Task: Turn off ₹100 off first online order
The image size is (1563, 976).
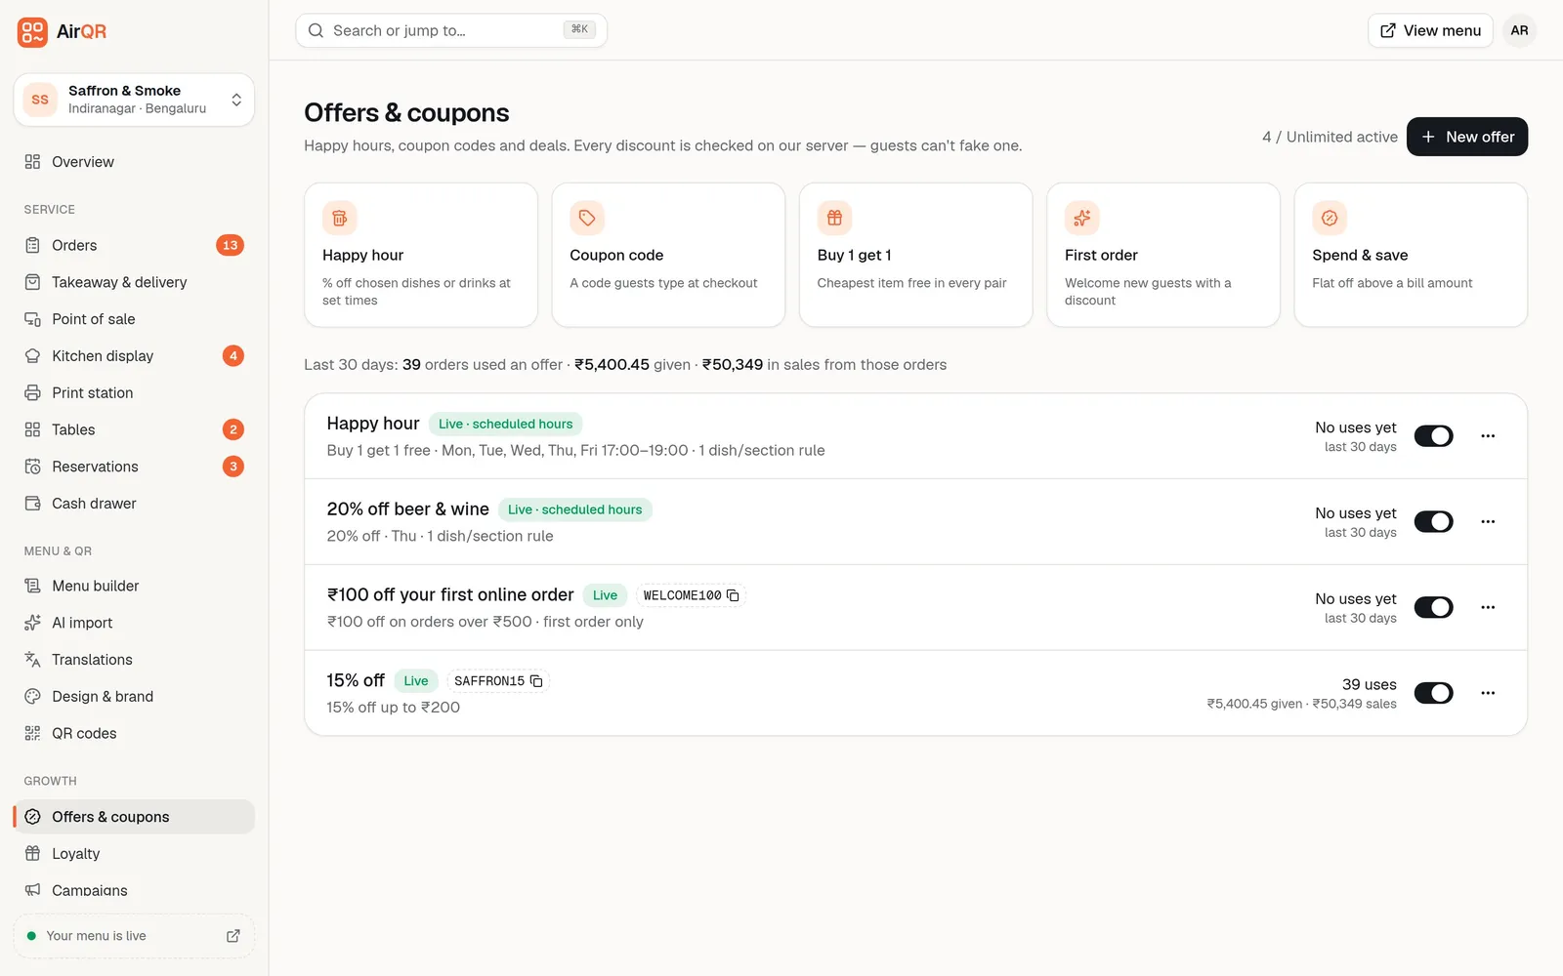Action: pos(1433,607)
